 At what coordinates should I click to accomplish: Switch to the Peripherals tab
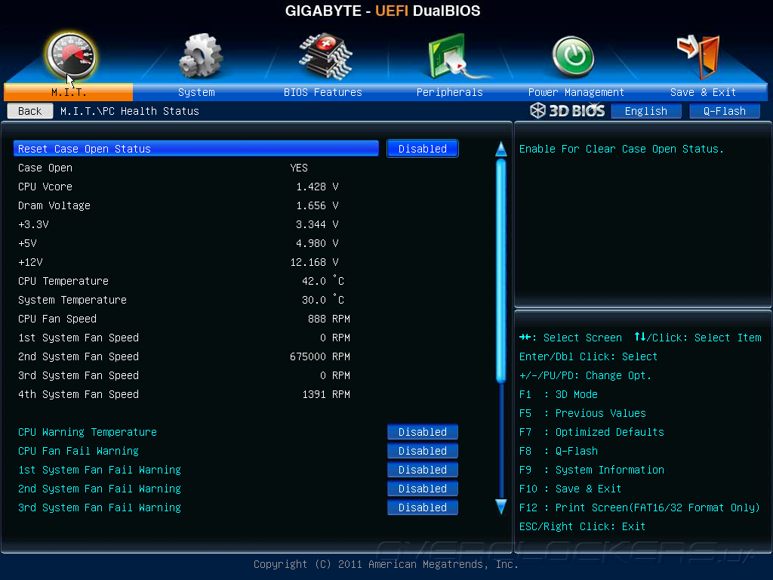tap(450, 92)
